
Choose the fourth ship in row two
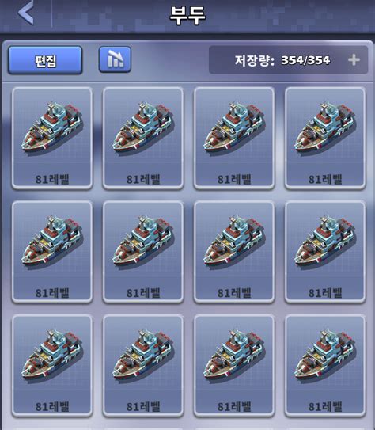325,252
